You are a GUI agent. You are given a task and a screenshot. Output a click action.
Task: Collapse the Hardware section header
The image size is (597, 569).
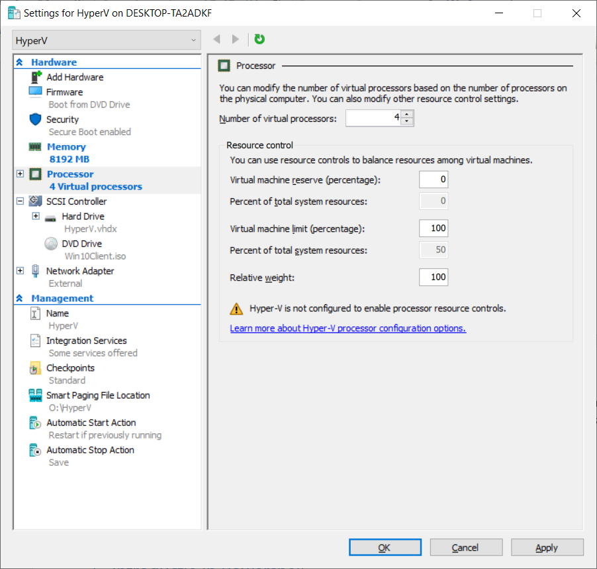coord(20,62)
